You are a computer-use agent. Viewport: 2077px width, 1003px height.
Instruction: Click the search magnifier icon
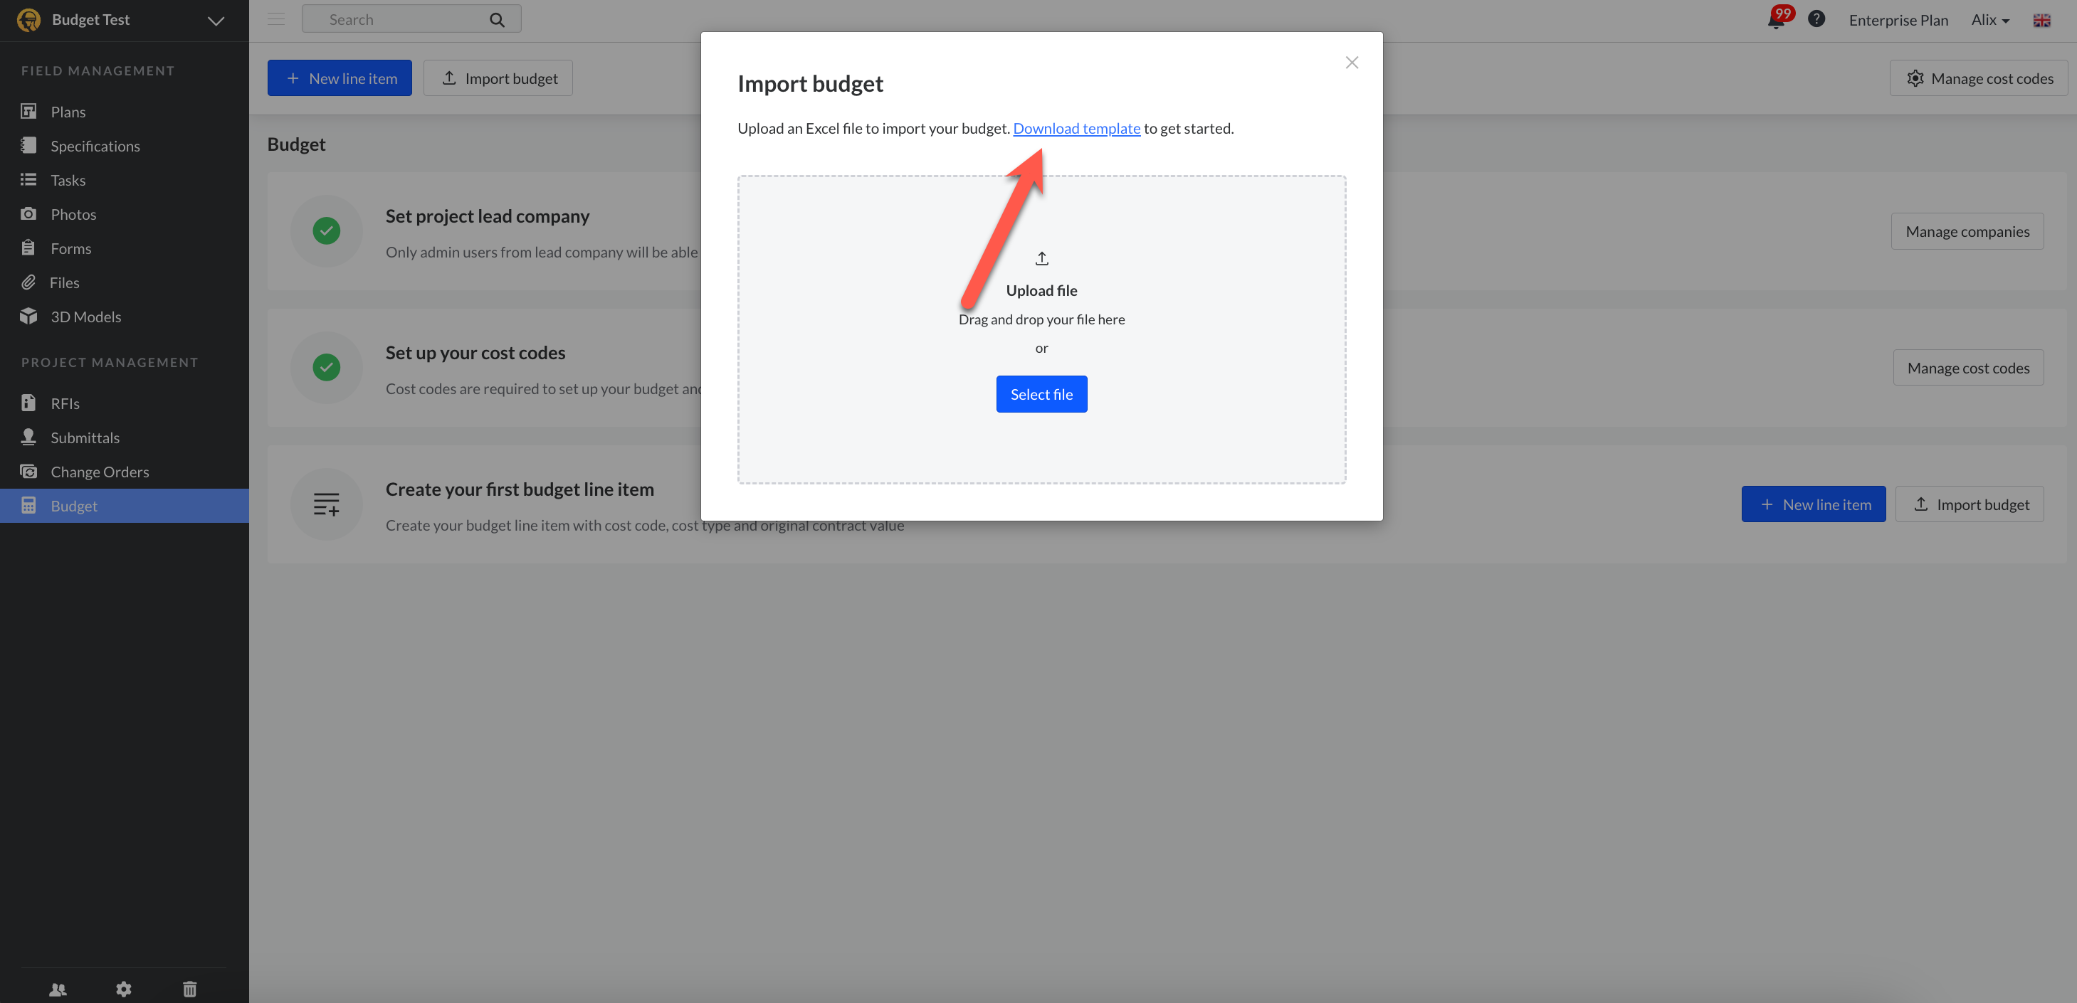[x=497, y=20]
